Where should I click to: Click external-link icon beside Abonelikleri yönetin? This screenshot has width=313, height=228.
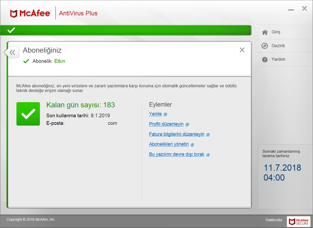click(192, 145)
